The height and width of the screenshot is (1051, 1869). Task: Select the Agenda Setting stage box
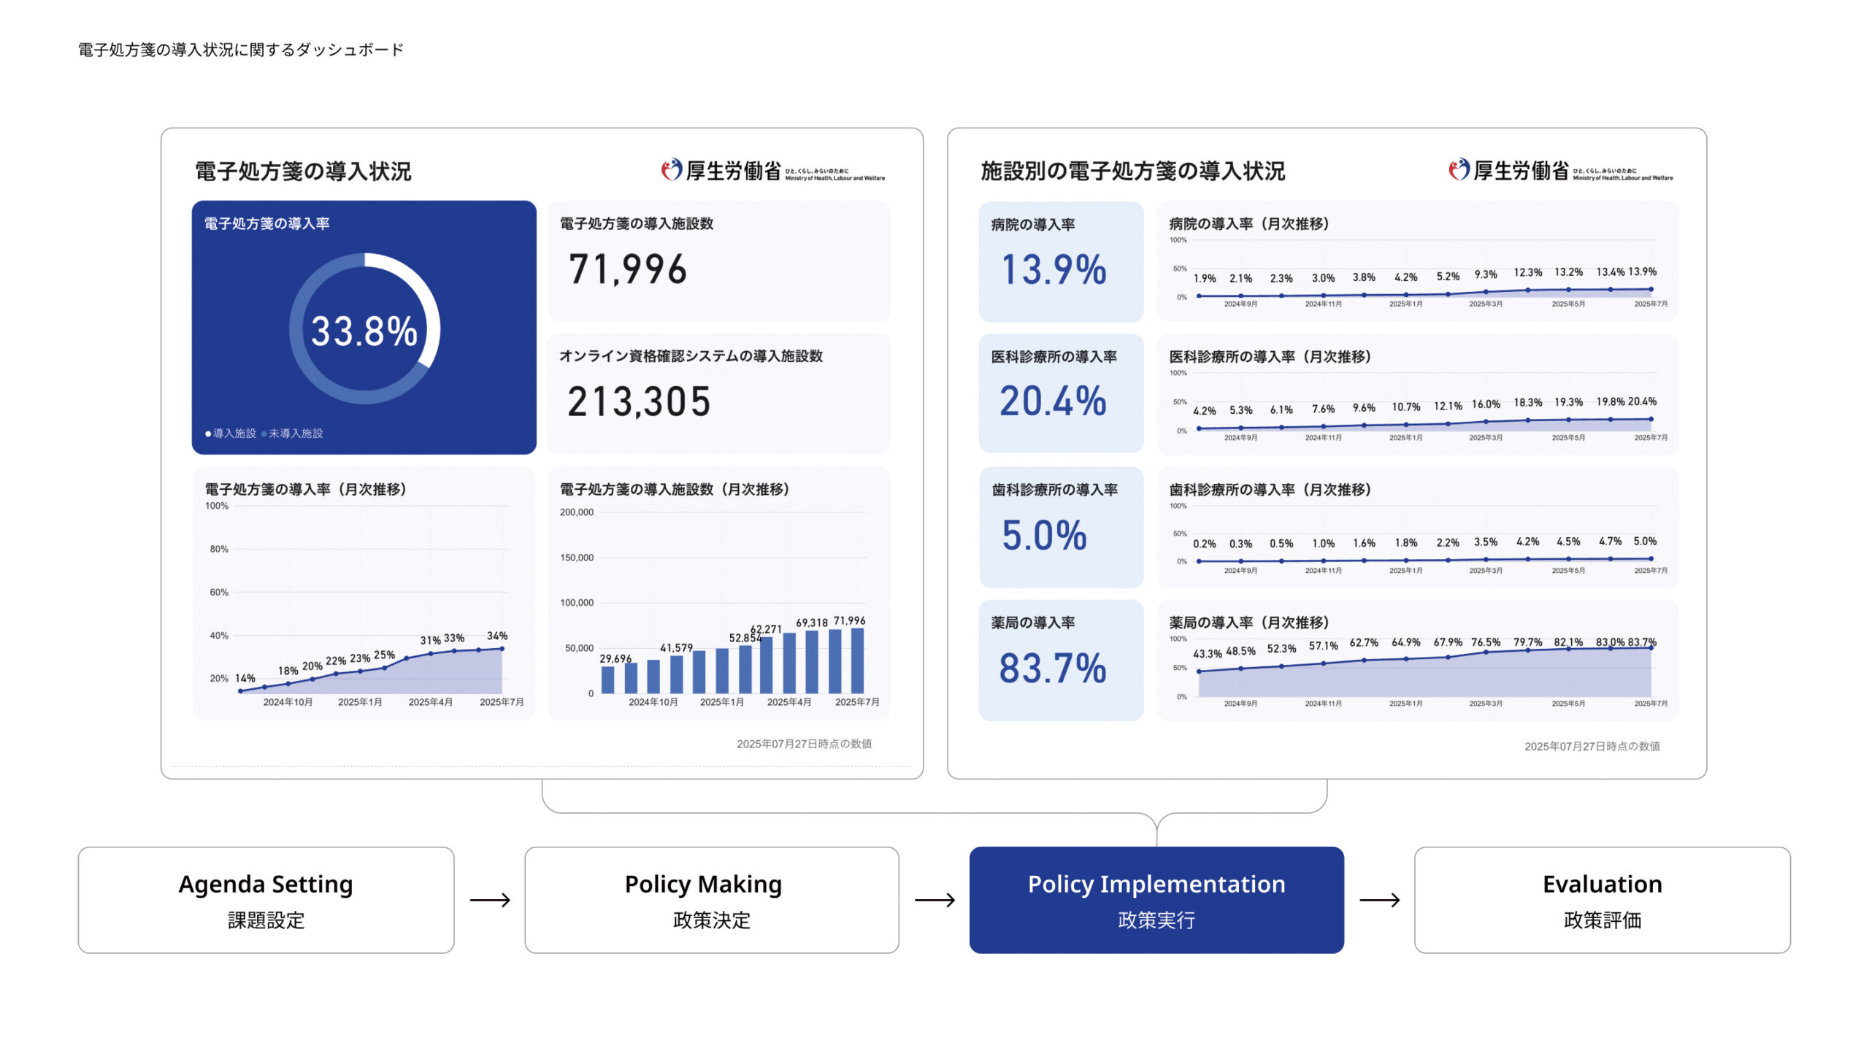pos(266,900)
